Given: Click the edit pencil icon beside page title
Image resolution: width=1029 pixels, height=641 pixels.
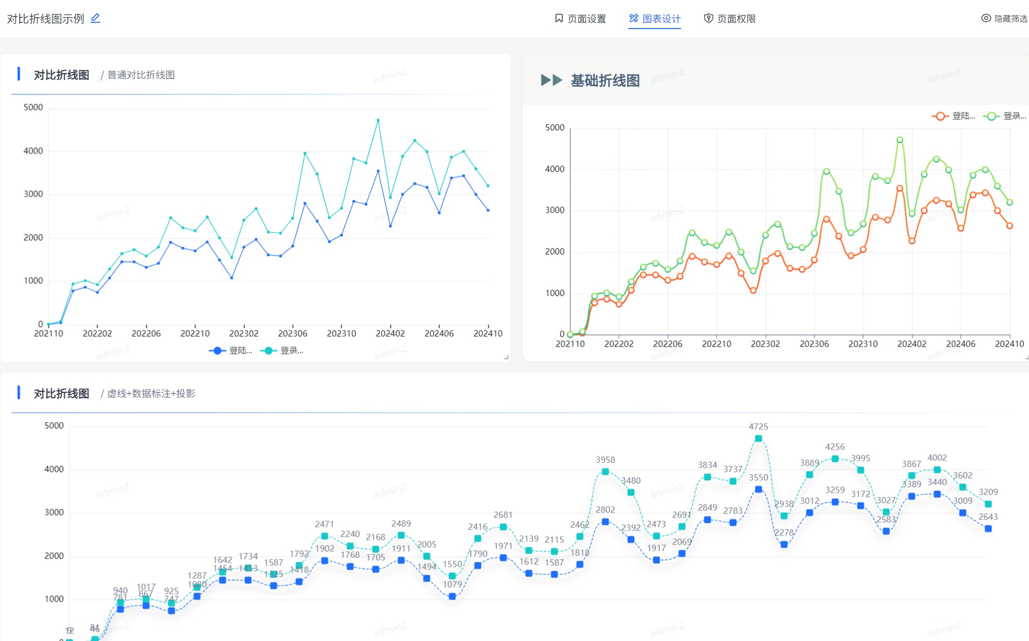Looking at the screenshot, I should coord(95,18).
